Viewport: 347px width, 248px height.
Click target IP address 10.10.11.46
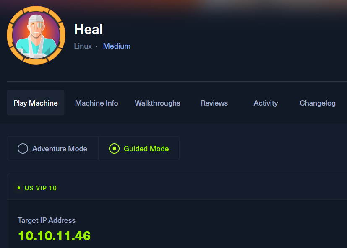[54, 235]
